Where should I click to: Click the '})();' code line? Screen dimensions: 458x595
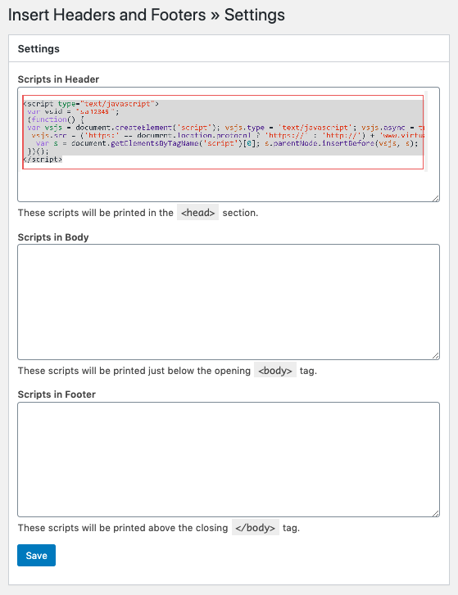[39, 151]
